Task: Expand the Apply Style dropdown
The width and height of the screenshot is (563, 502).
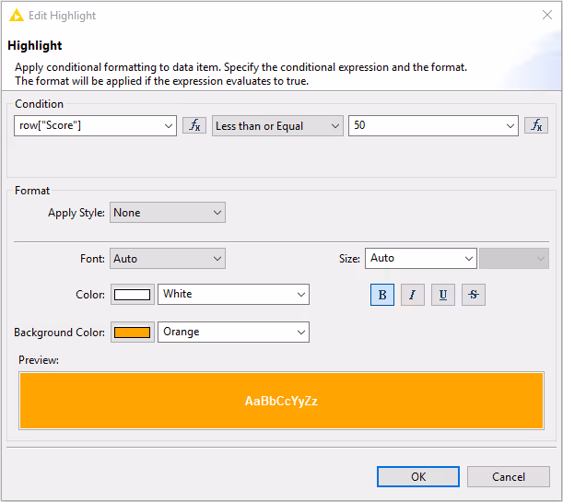Action: (167, 213)
